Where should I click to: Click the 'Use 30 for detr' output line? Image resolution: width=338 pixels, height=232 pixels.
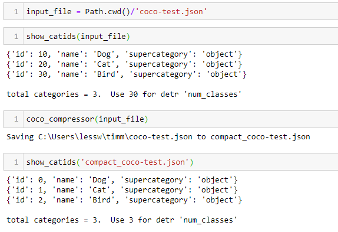pyautogui.click(x=124, y=94)
